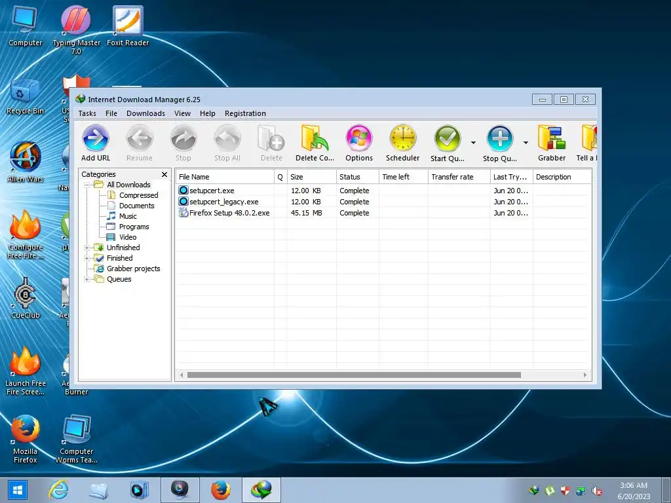Open the Grabber tool icon
The height and width of the screenshot is (503, 671).
(x=552, y=143)
